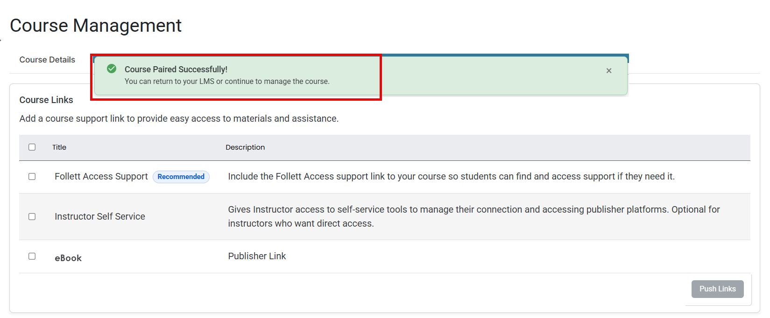Click the blue Recommended badge

pyautogui.click(x=181, y=177)
